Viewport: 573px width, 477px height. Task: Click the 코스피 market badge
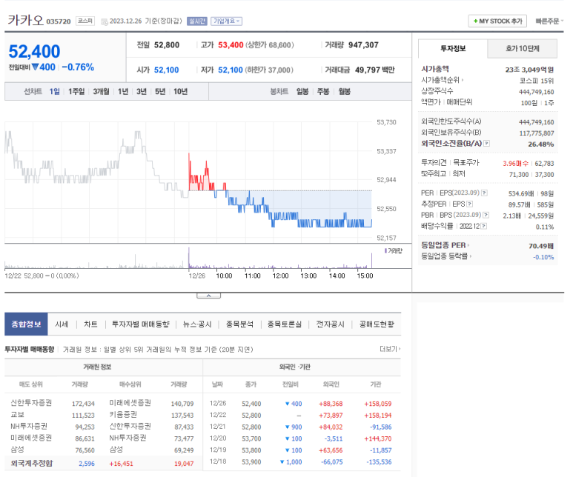(85, 21)
